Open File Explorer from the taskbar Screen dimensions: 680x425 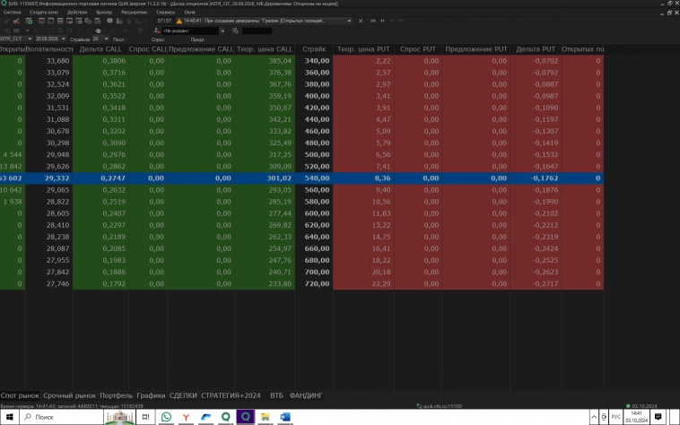(266, 417)
